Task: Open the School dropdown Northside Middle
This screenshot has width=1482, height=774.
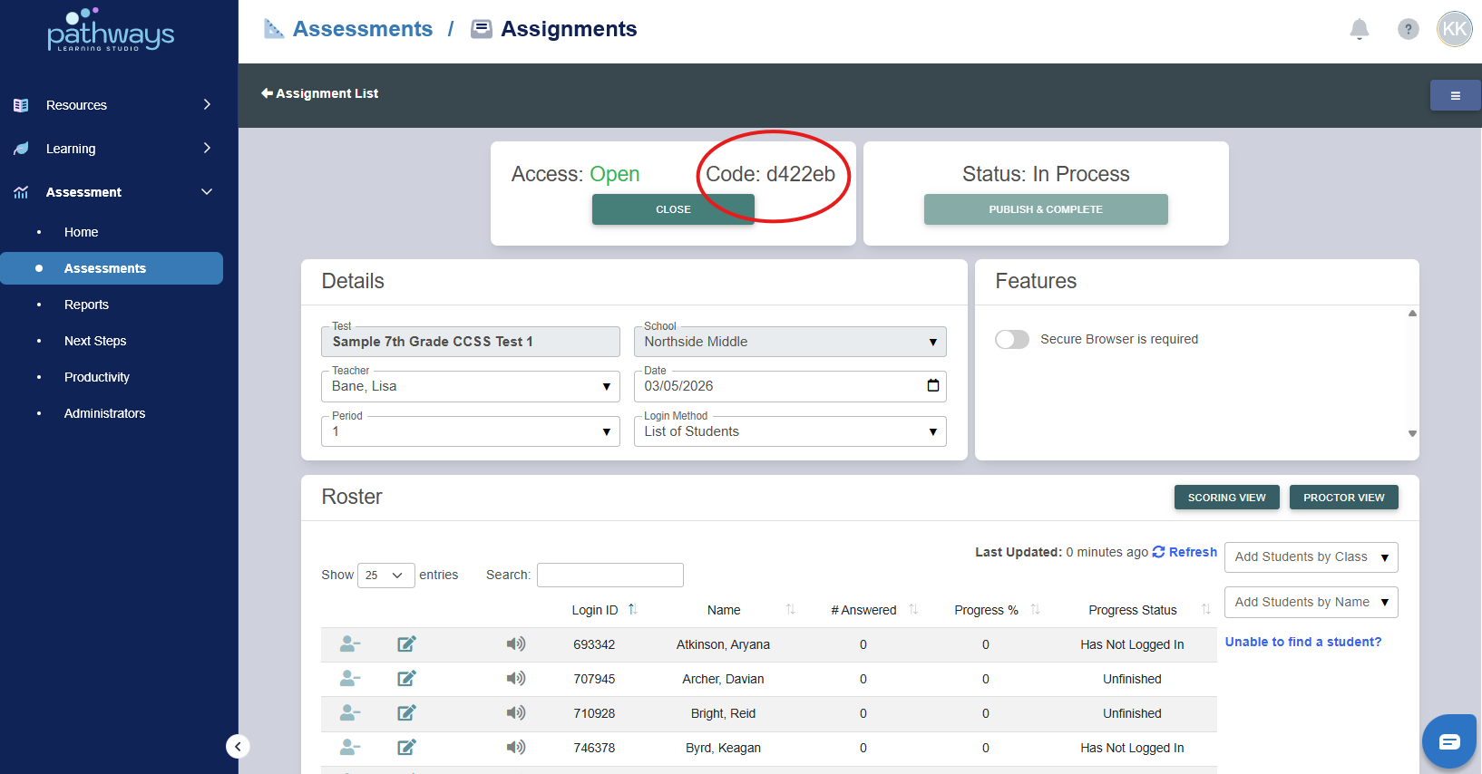Action: pos(790,342)
